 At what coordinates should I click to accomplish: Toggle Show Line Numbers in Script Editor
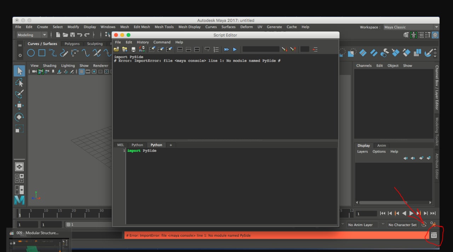(x=216, y=49)
